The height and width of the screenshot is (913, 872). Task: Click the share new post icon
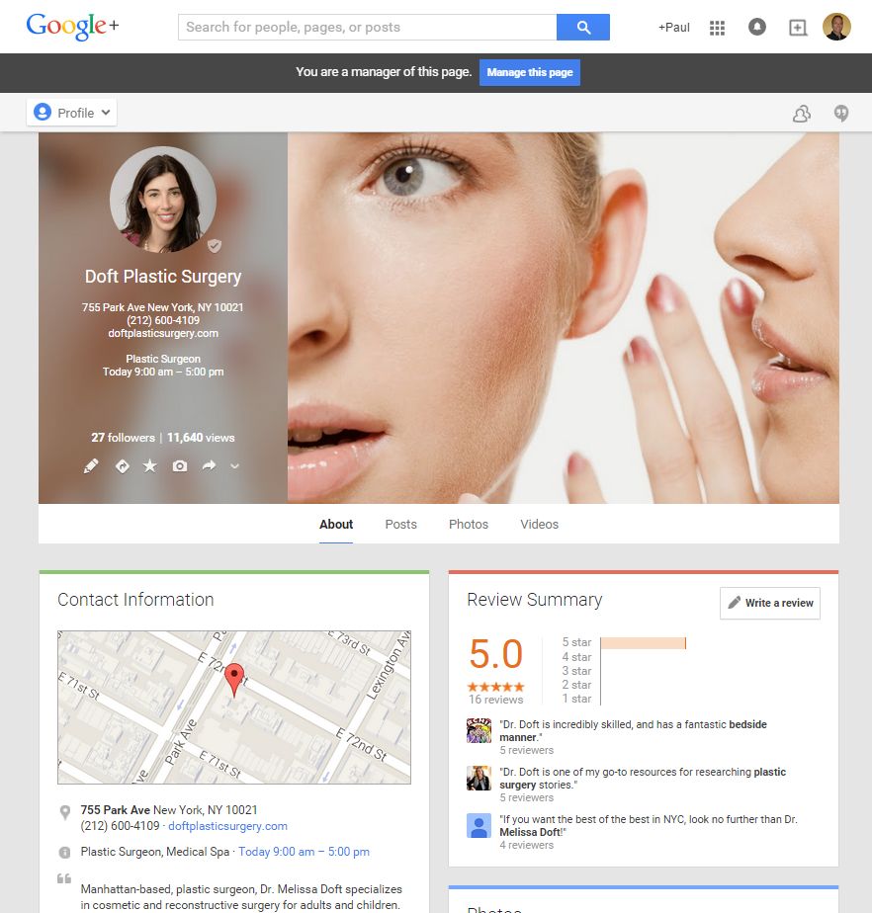point(798,28)
